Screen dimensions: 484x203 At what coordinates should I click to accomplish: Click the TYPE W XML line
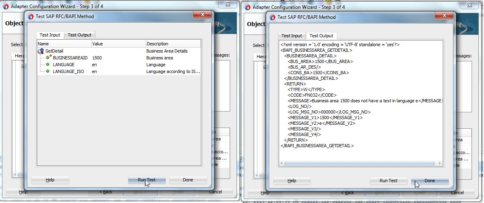[x=306, y=89]
